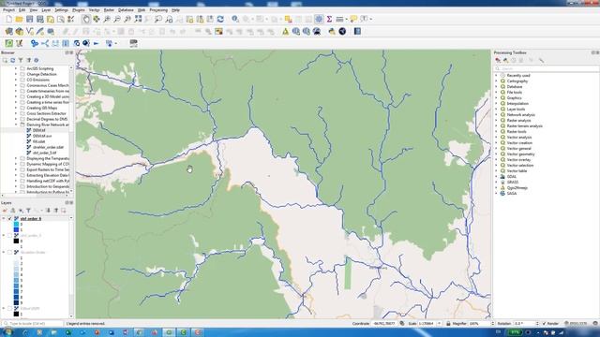
Task: Open the Vector menu
Action: 94,10
